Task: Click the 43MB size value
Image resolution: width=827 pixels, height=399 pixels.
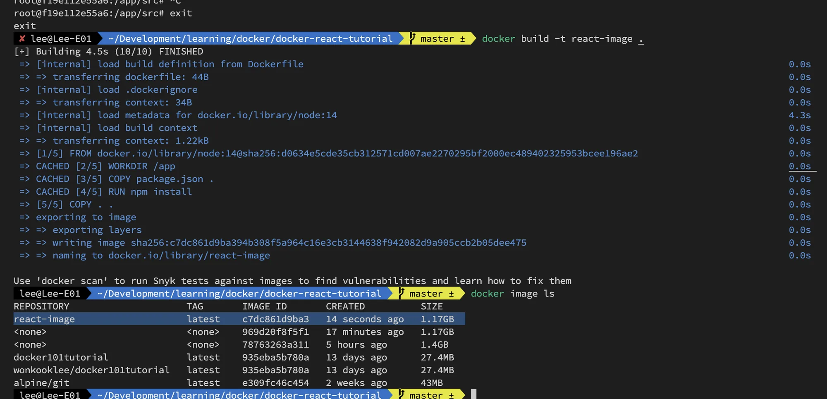Action: (x=432, y=383)
